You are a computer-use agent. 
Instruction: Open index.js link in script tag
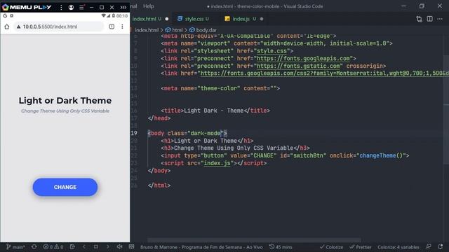pos(217,163)
